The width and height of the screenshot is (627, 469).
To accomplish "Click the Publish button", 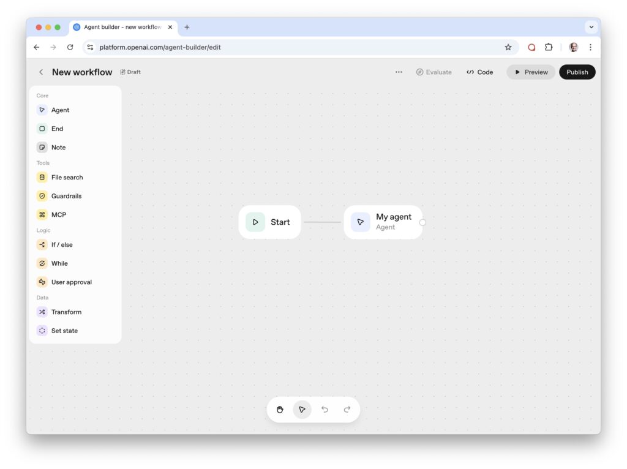I will pos(577,72).
